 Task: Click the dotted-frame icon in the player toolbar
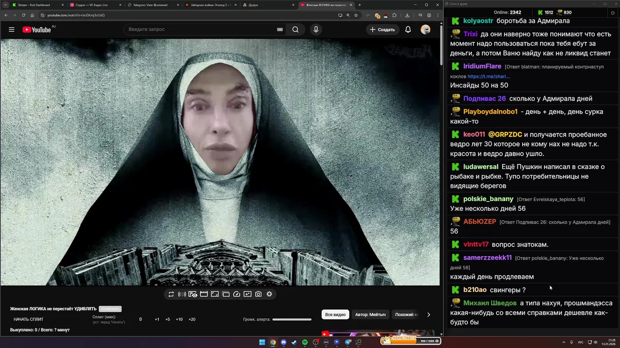(226, 294)
